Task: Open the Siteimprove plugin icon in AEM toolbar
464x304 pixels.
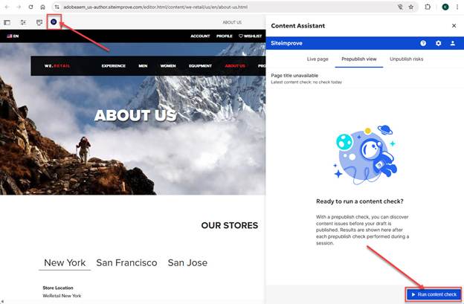Action: point(54,22)
